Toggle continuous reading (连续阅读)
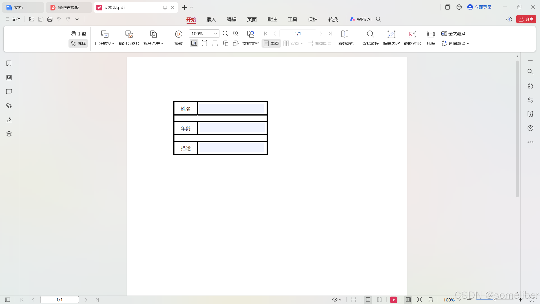Image resolution: width=540 pixels, height=304 pixels. click(x=319, y=43)
